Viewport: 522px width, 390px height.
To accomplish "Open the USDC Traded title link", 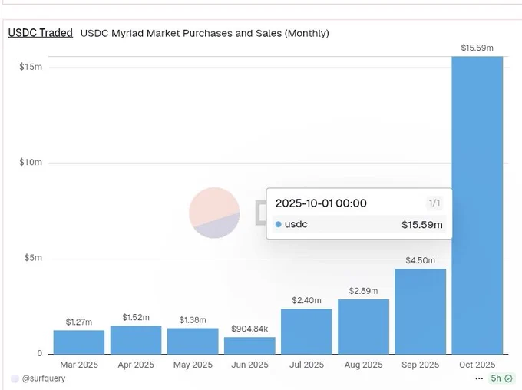I will (x=40, y=33).
